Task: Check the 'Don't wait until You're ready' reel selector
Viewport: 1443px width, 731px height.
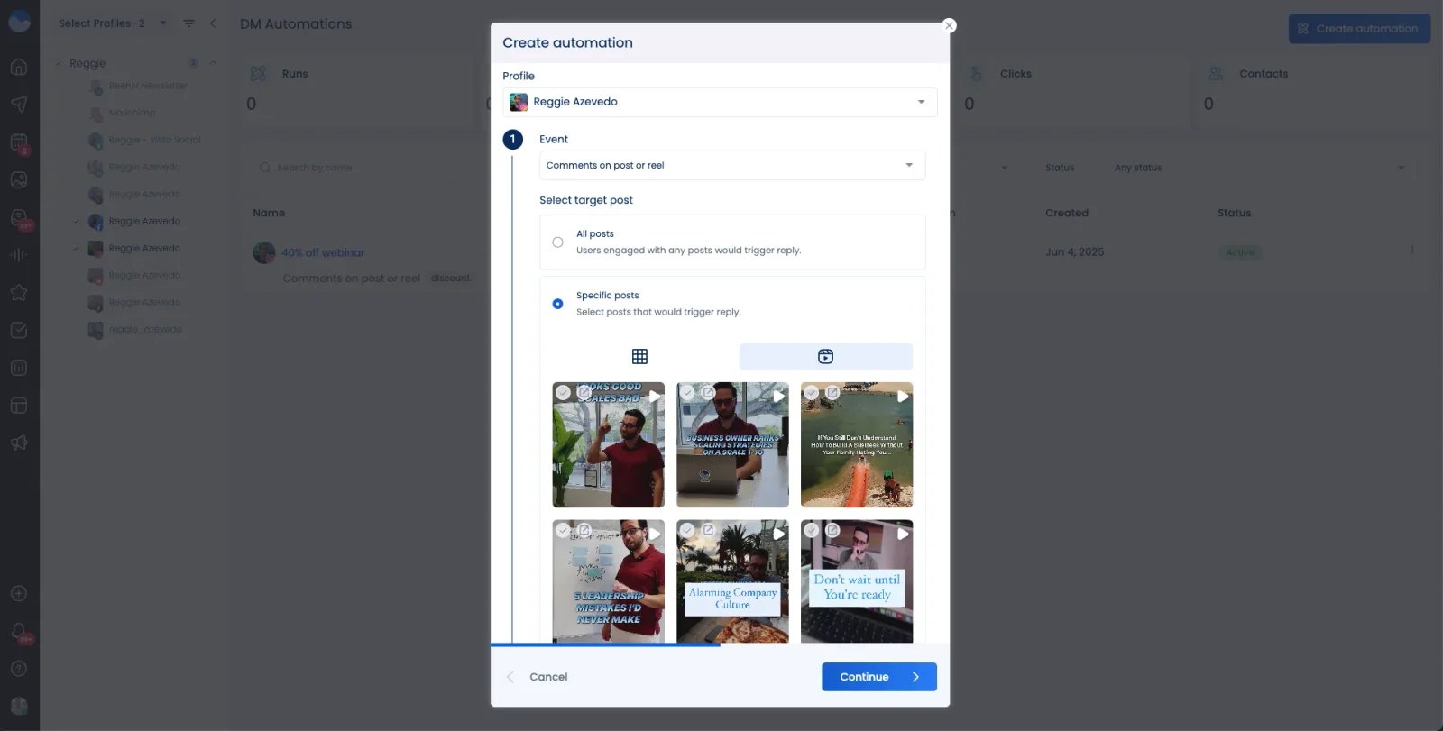Action: (x=811, y=530)
